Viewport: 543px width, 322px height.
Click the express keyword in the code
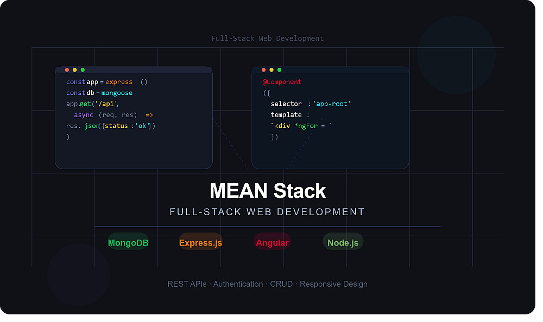coord(119,82)
